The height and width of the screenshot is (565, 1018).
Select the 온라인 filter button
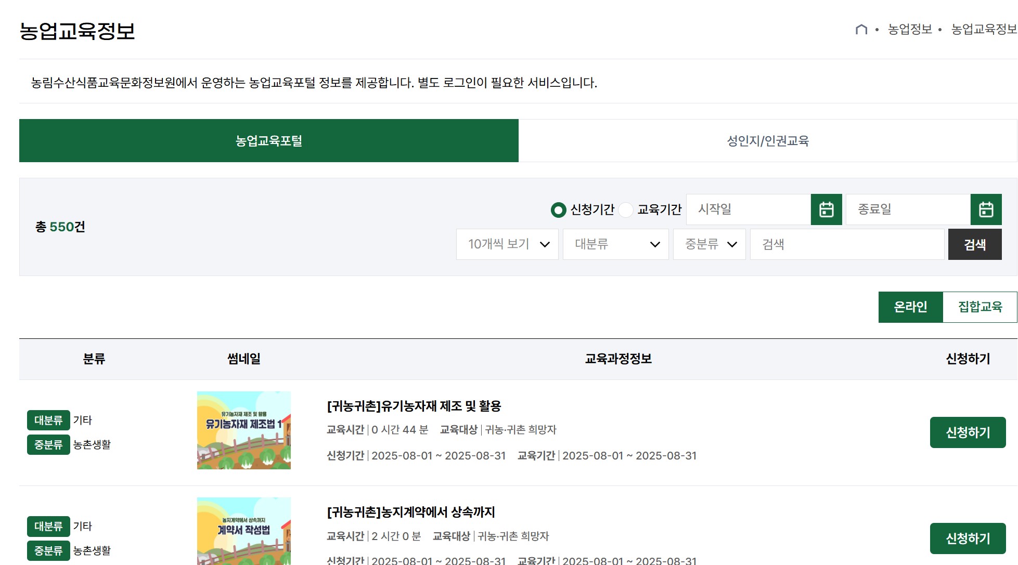coord(910,307)
